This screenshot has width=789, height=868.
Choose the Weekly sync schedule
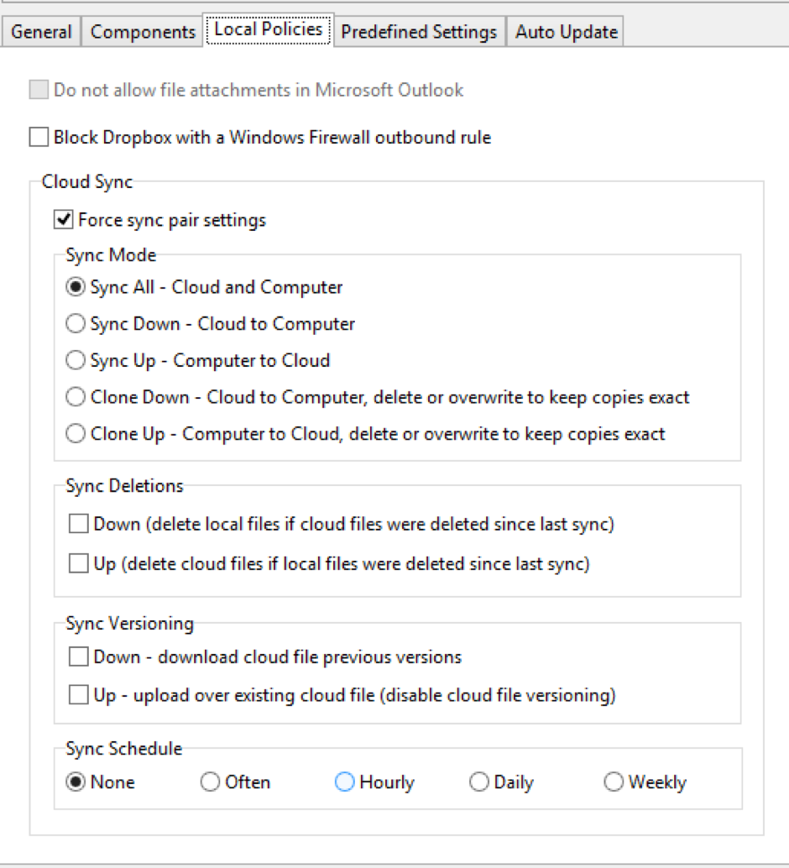(614, 782)
